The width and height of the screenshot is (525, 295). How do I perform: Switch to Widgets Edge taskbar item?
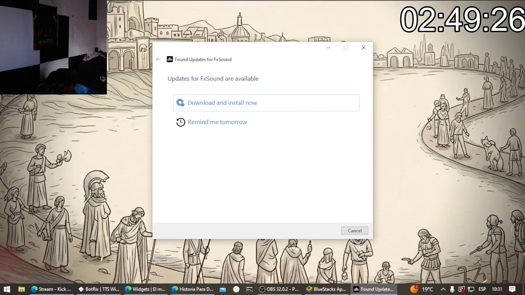click(146, 289)
